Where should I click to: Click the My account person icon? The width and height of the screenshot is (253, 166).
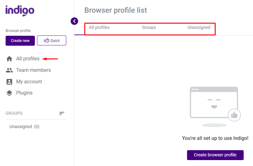click(x=9, y=82)
